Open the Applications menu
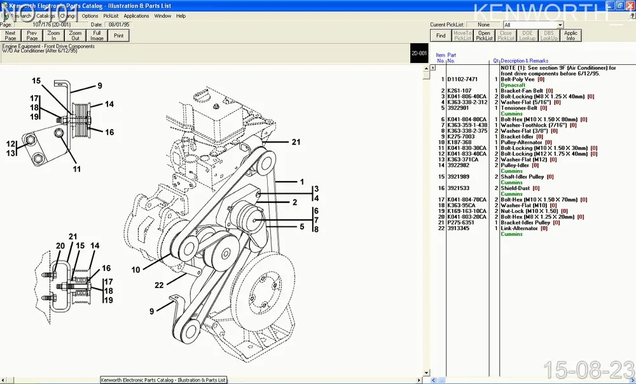The width and height of the screenshot is (636, 384). pos(136,16)
